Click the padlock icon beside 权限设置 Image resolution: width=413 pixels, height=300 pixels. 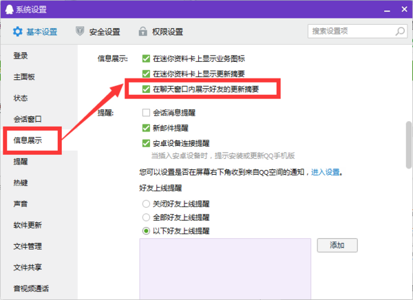(x=142, y=31)
